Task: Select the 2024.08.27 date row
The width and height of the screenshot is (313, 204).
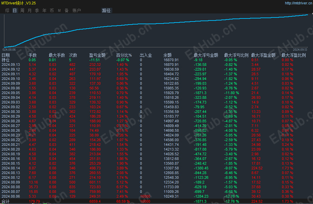Action: [x=156, y=126]
